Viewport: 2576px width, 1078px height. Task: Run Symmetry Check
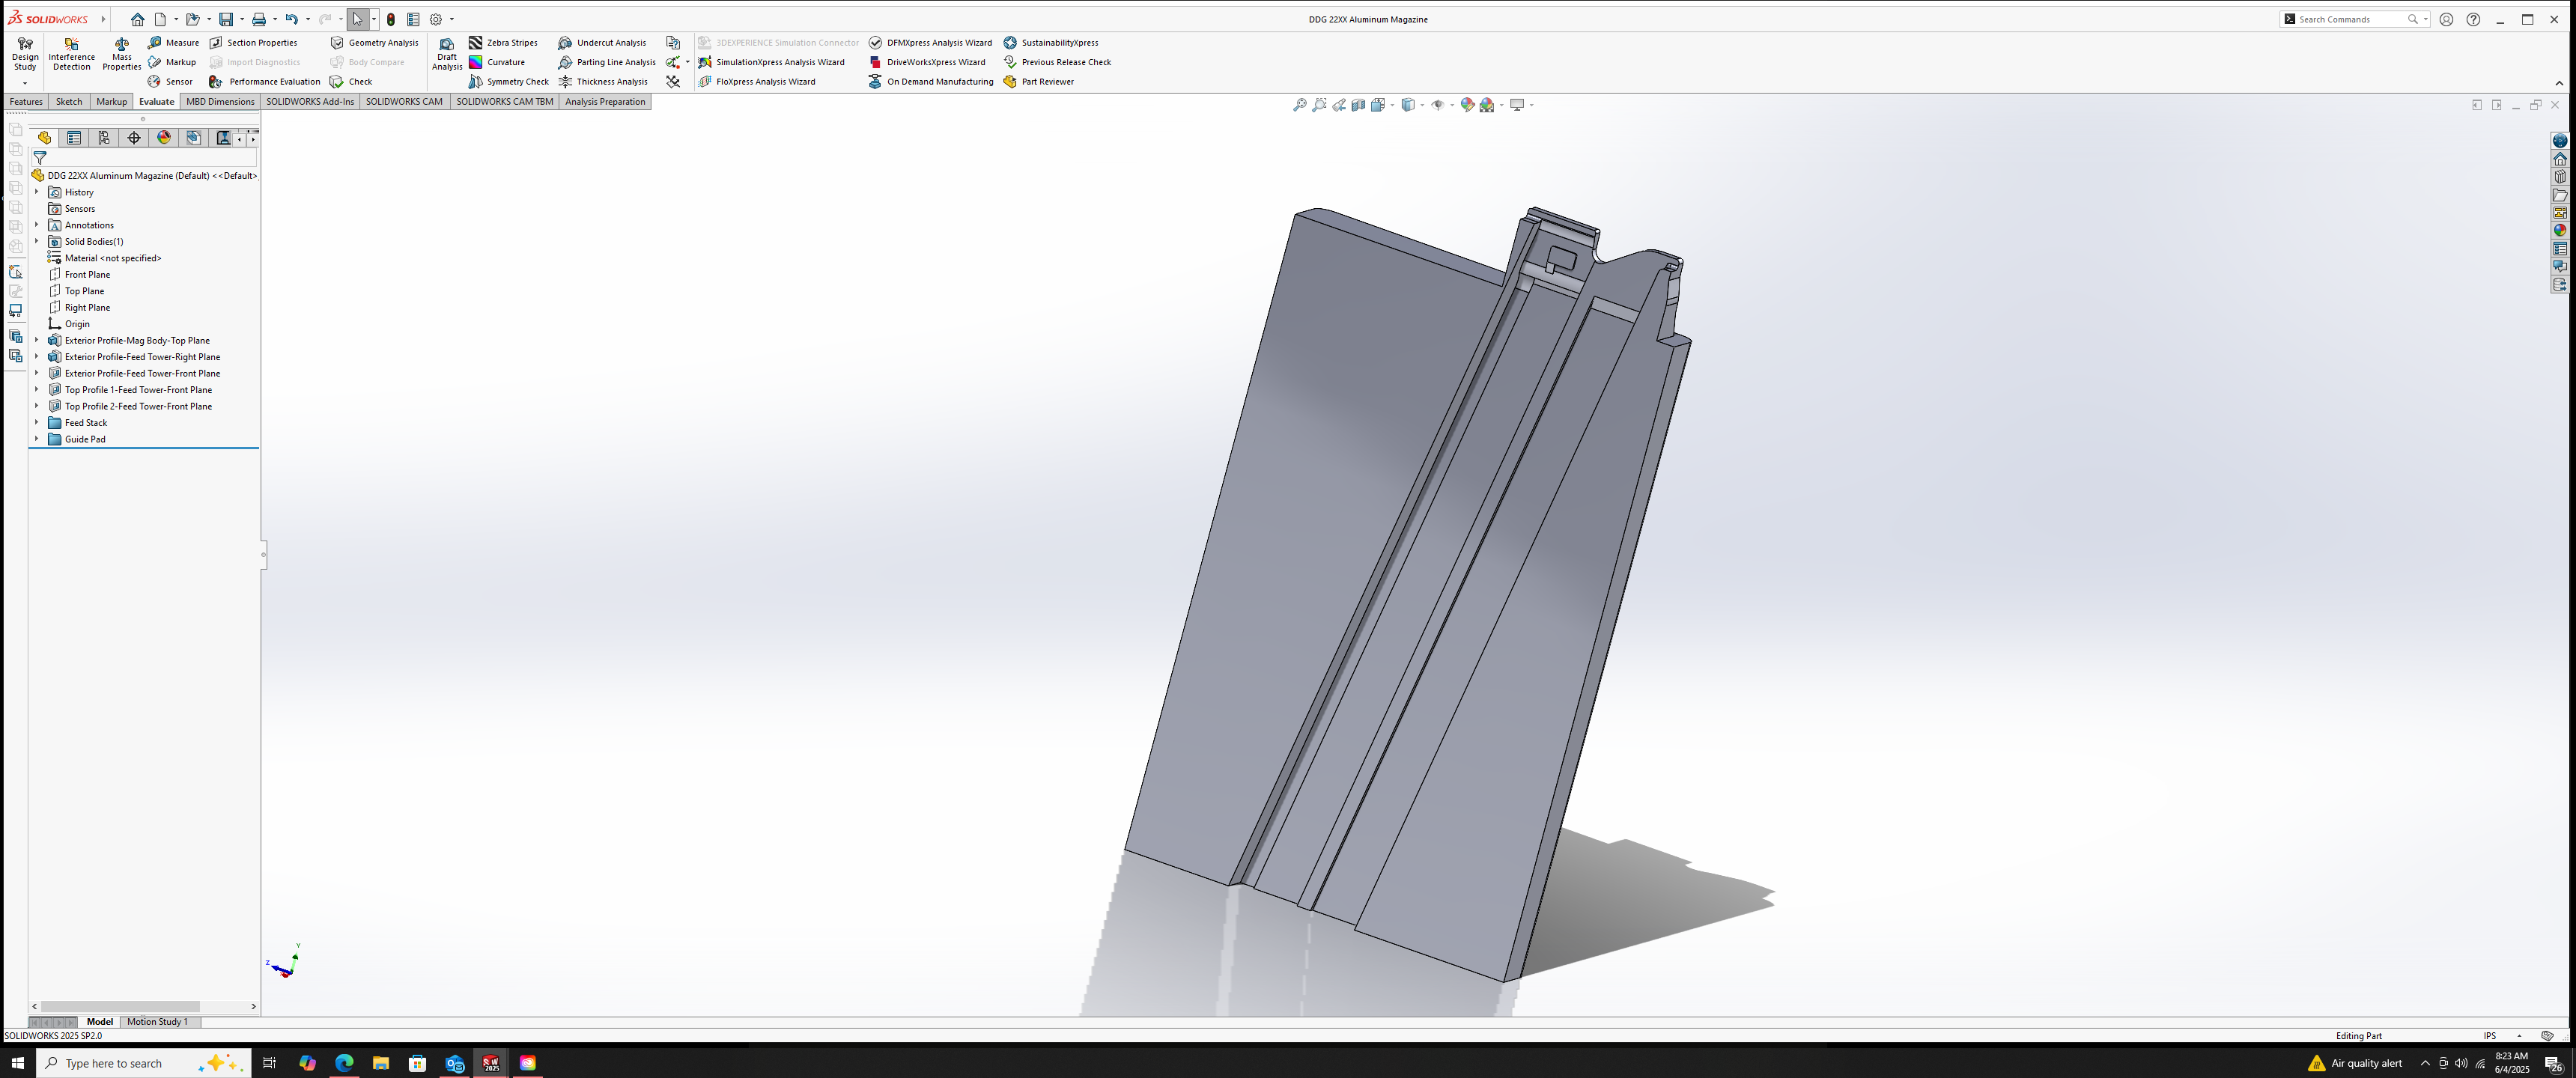[x=509, y=82]
